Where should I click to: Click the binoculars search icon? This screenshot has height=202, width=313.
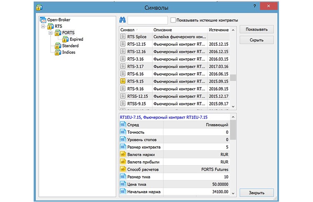(122, 20)
